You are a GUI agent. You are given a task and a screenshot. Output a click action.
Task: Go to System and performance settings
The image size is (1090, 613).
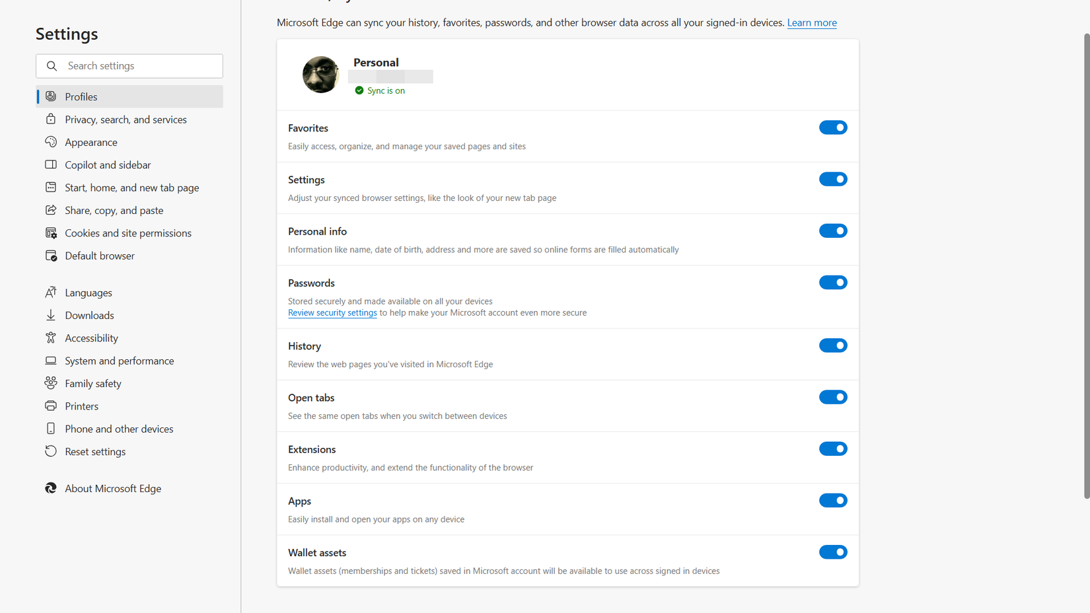pos(119,361)
